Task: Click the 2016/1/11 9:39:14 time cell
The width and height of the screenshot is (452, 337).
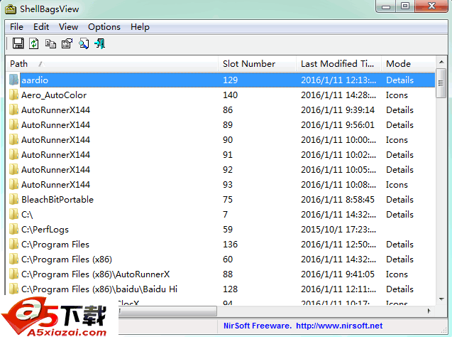Action: 338,109
